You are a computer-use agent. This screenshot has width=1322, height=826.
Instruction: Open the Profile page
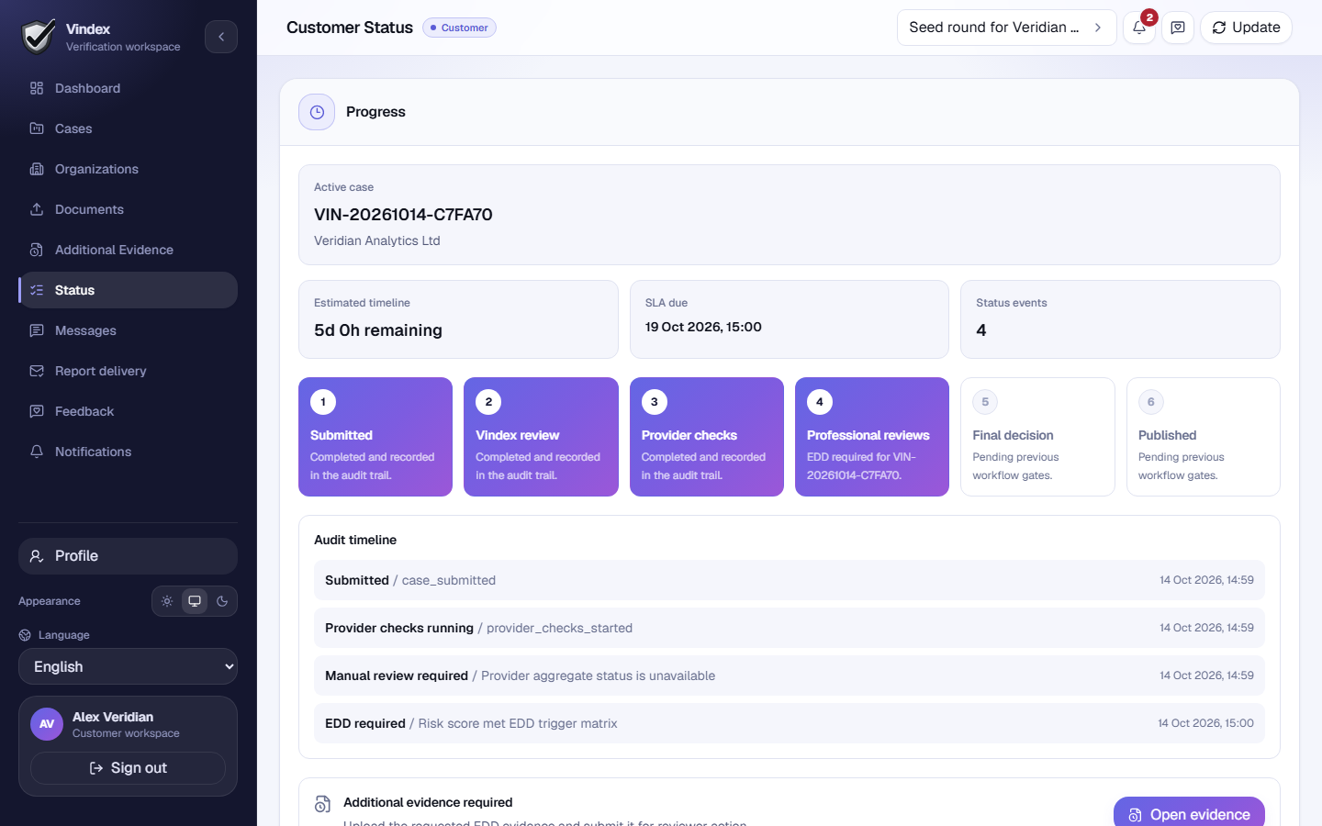[128, 556]
